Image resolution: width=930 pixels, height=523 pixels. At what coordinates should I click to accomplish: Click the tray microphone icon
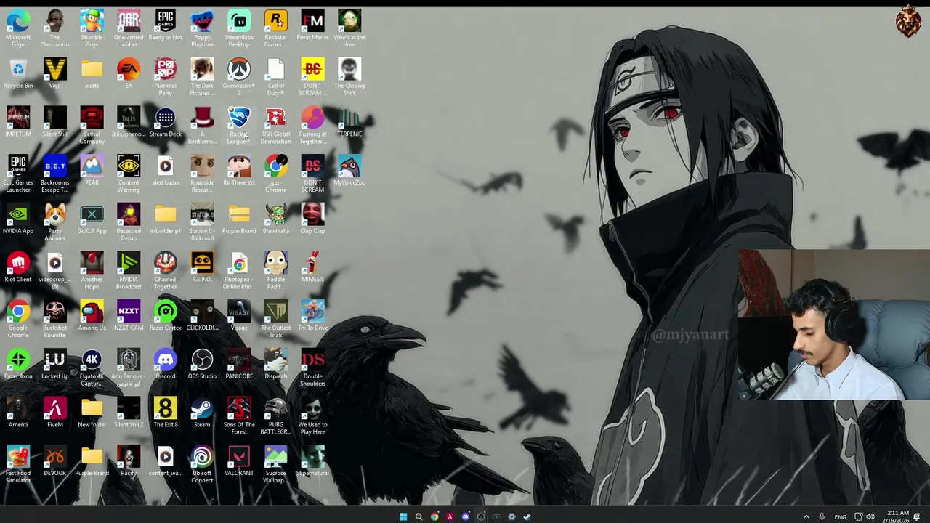point(822,516)
